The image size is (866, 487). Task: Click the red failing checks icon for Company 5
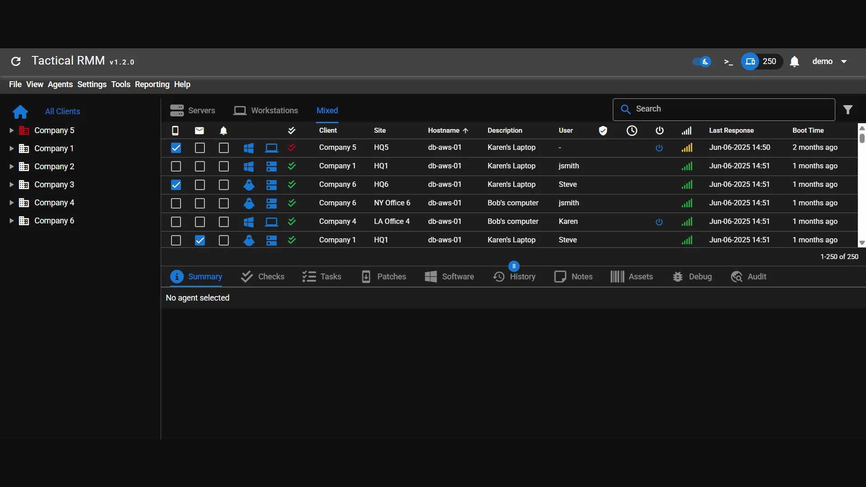tap(292, 148)
